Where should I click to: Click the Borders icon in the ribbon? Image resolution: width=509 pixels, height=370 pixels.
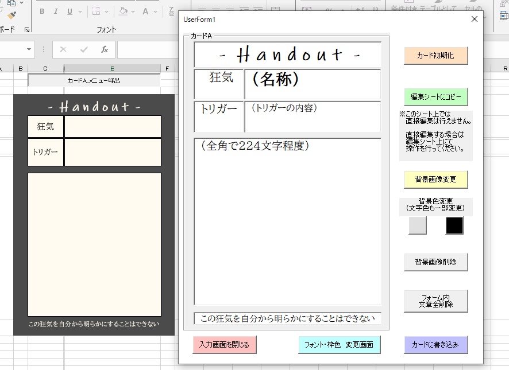[96, 11]
